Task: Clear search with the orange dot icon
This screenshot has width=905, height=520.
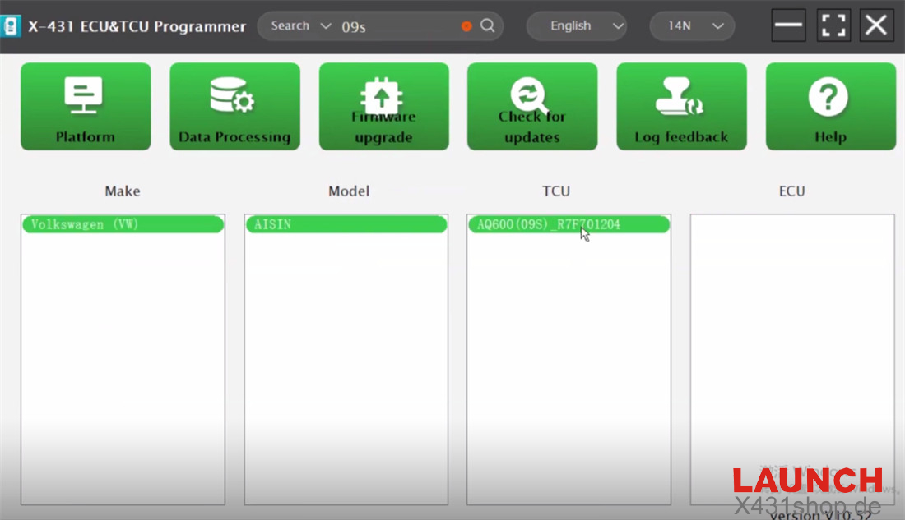Action: click(x=466, y=26)
